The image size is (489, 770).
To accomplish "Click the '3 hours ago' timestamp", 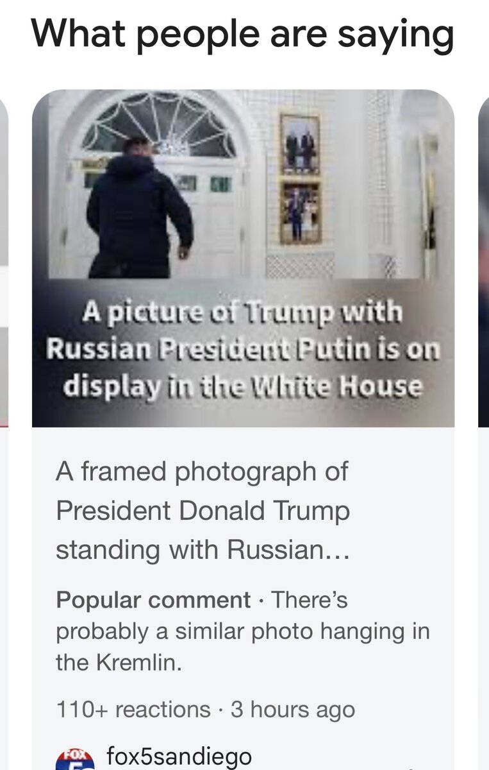I will click(293, 710).
